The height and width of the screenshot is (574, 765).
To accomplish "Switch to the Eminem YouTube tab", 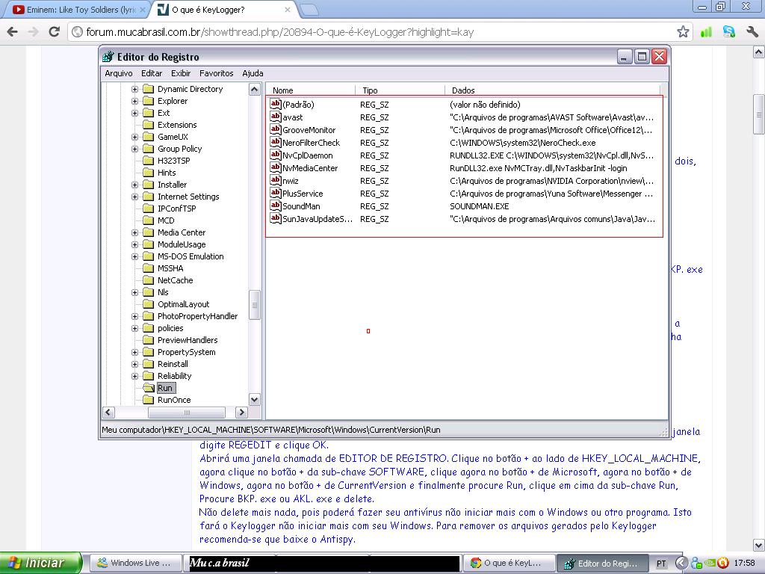I will [75, 10].
